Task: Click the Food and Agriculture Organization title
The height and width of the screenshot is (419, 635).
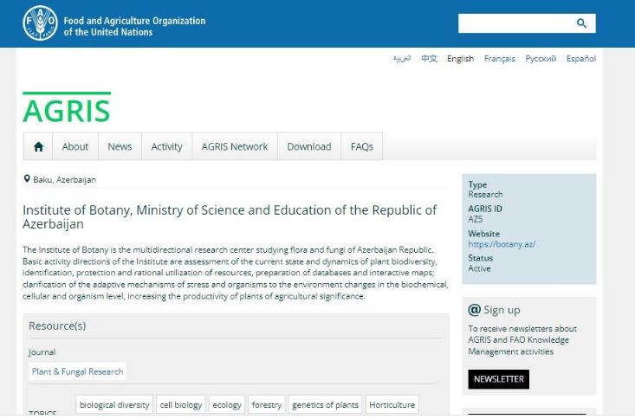Action: click(x=134, y=26)
